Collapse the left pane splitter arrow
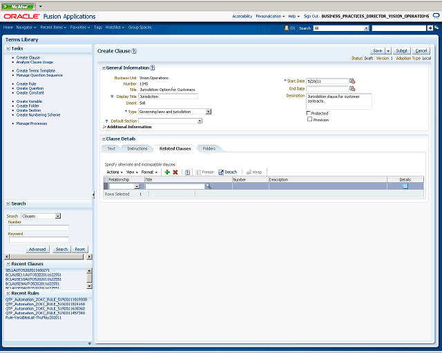The width and height of the screenshot is (442, 353). click(93, 194)
